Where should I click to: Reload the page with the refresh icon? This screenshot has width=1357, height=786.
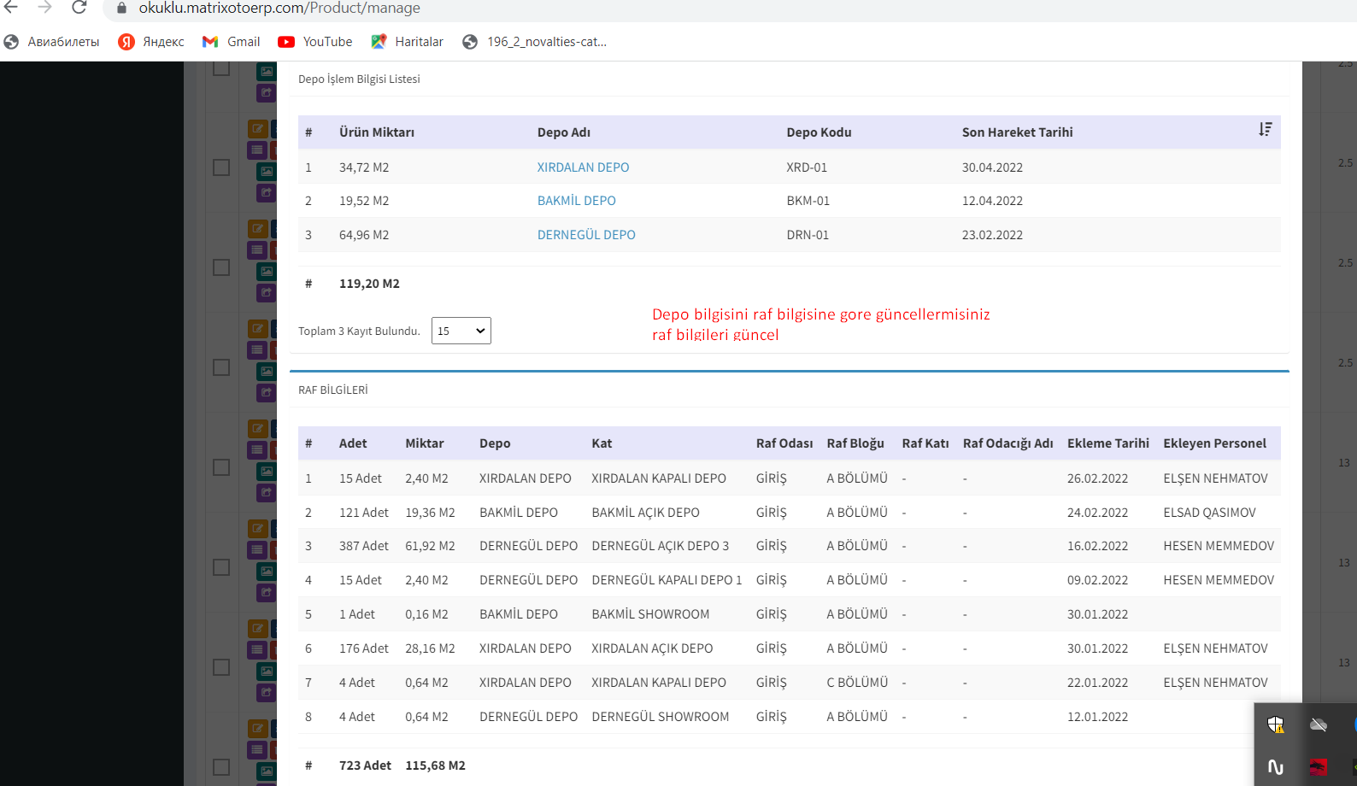pyautogui.click(x=79, y=8)
